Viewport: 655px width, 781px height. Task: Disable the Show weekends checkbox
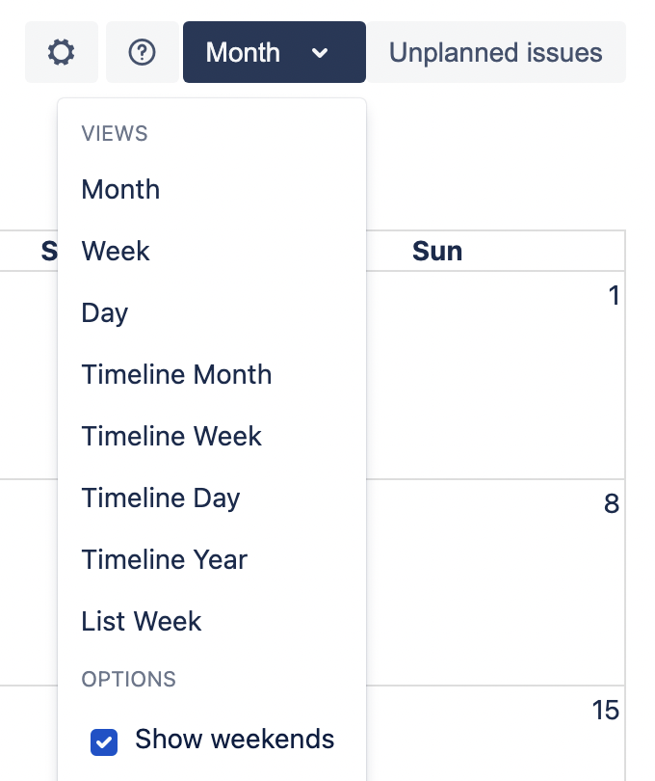(x=103, y=742)
